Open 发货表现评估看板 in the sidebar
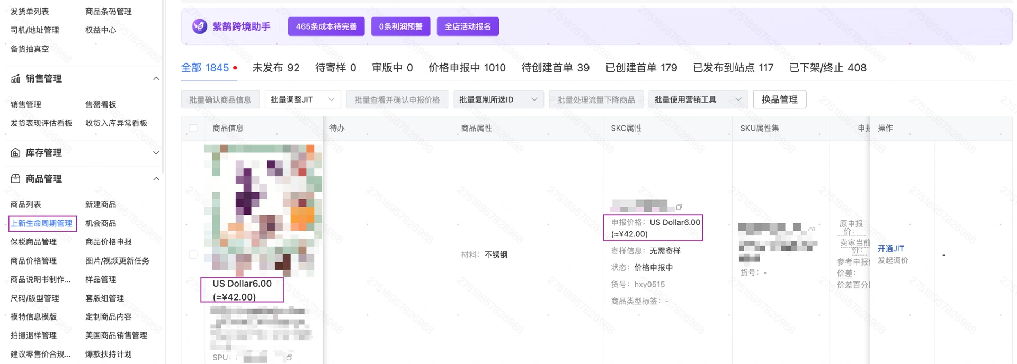 tap(41, 123)
